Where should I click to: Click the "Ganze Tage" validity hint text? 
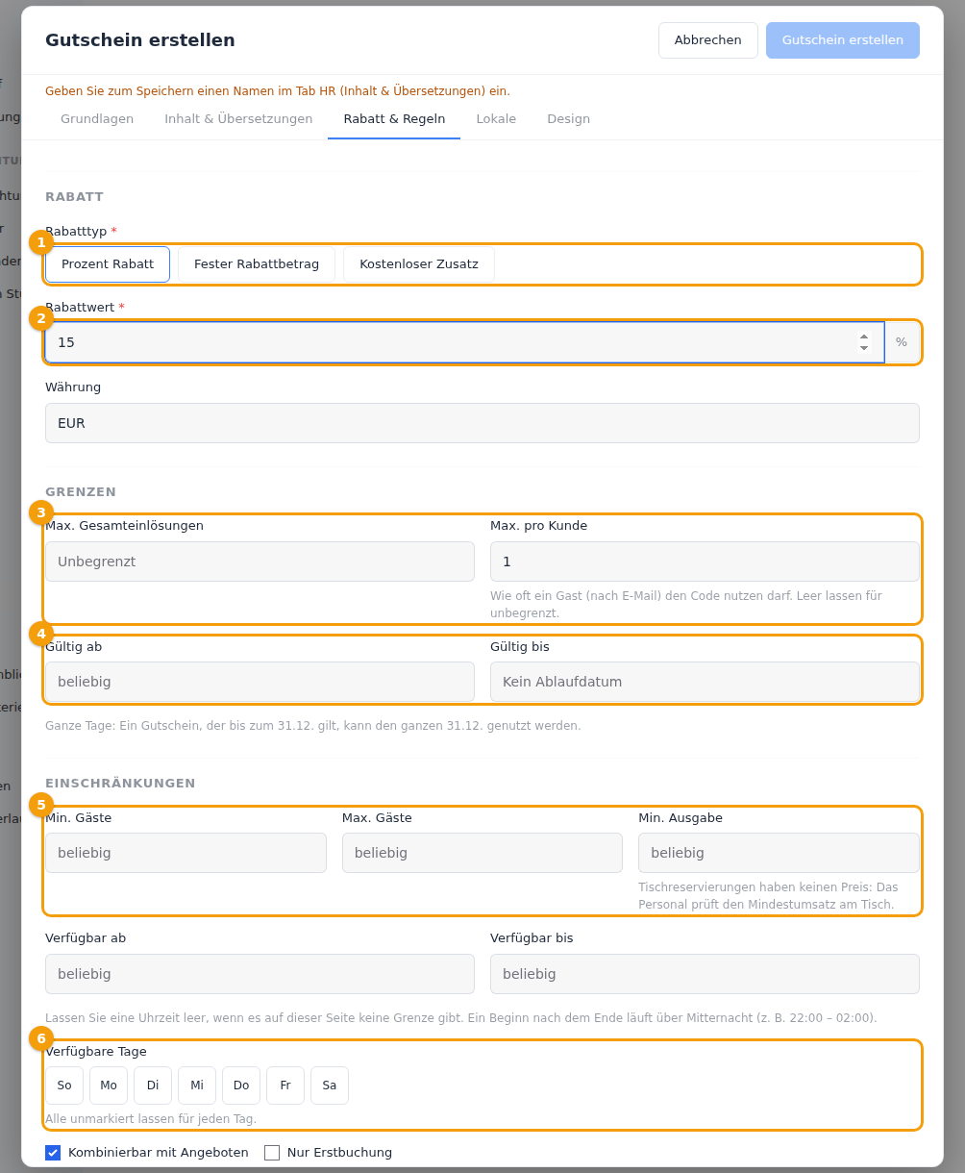tap(313, 726)
